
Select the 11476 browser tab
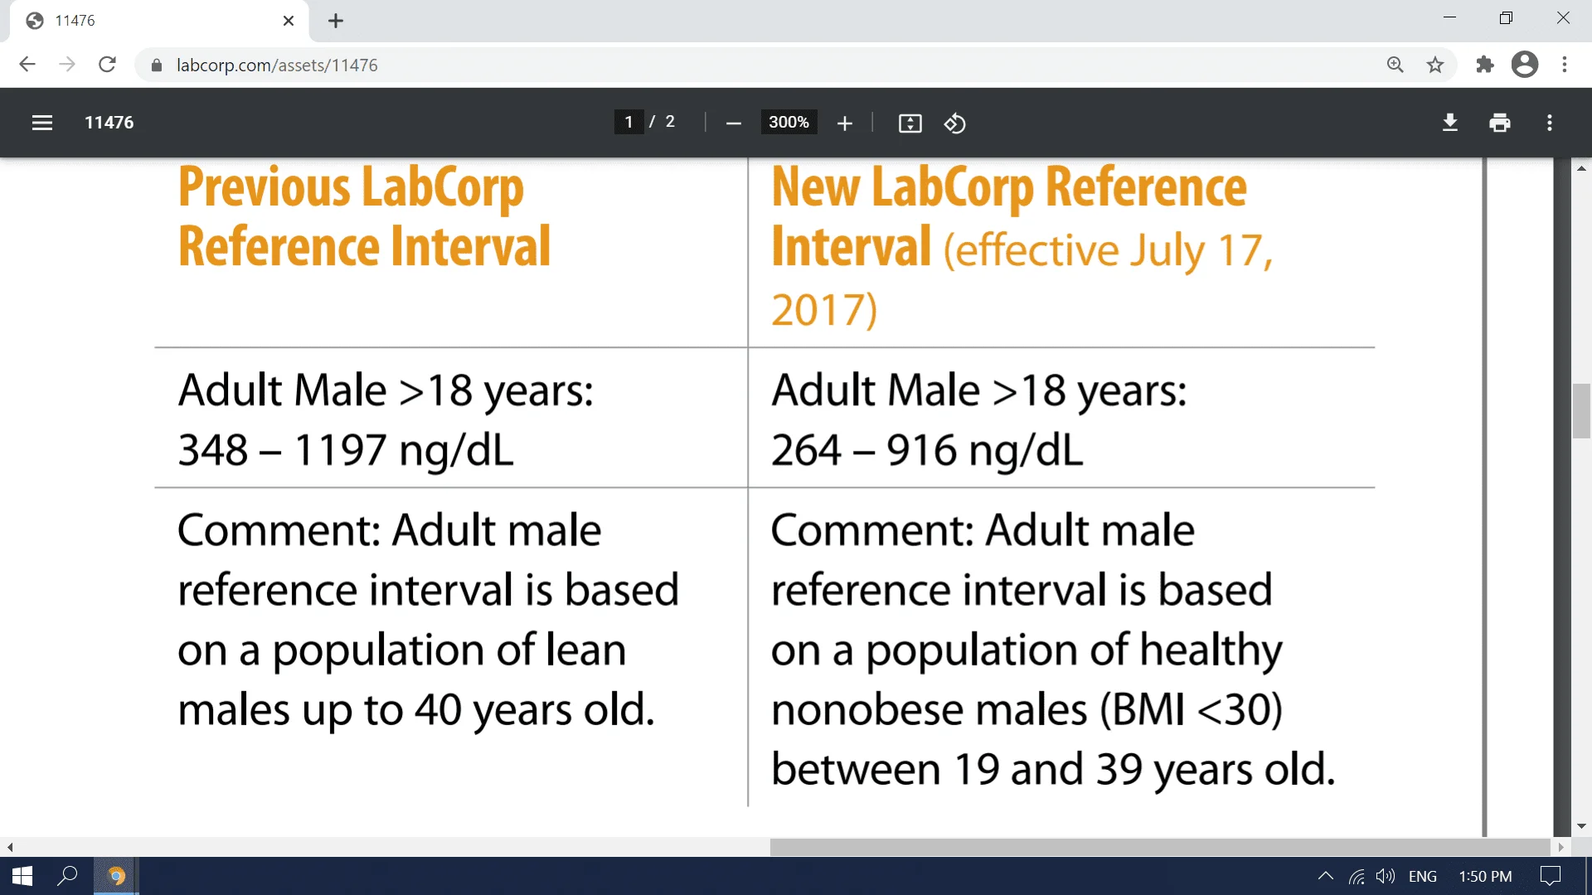pyautogui.click(x=159, y=21)
